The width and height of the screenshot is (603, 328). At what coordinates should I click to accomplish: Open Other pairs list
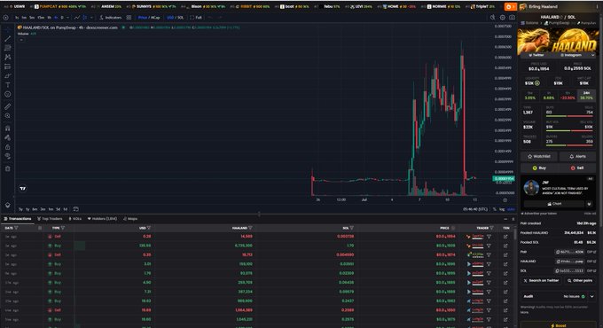pyautogui.click(x=580, y=281)
